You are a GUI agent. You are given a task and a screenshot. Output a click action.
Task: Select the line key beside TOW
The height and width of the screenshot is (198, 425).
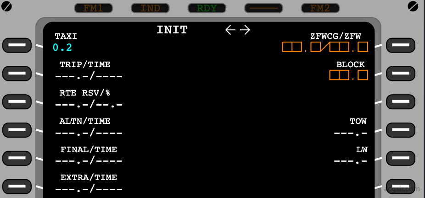pyautogui.click(x=401, y=130)
